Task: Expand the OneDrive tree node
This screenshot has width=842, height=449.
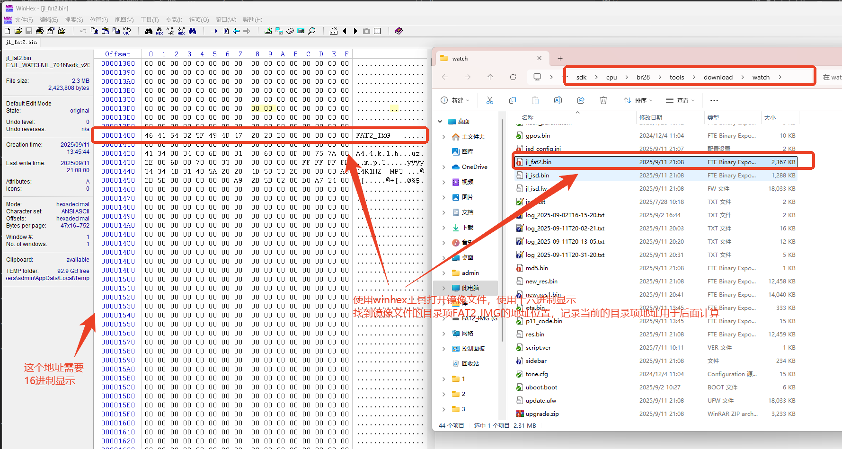Action: coord(443,167)
